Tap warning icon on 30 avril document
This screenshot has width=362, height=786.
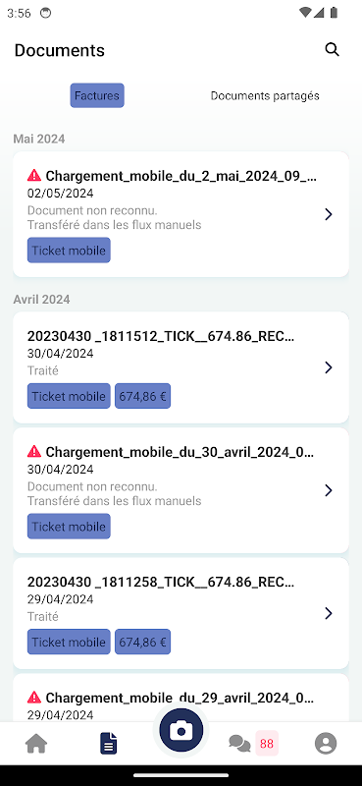click(x=34, y=451)
